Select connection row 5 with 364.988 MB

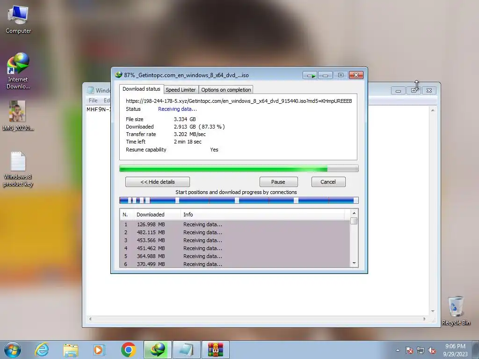235,256
